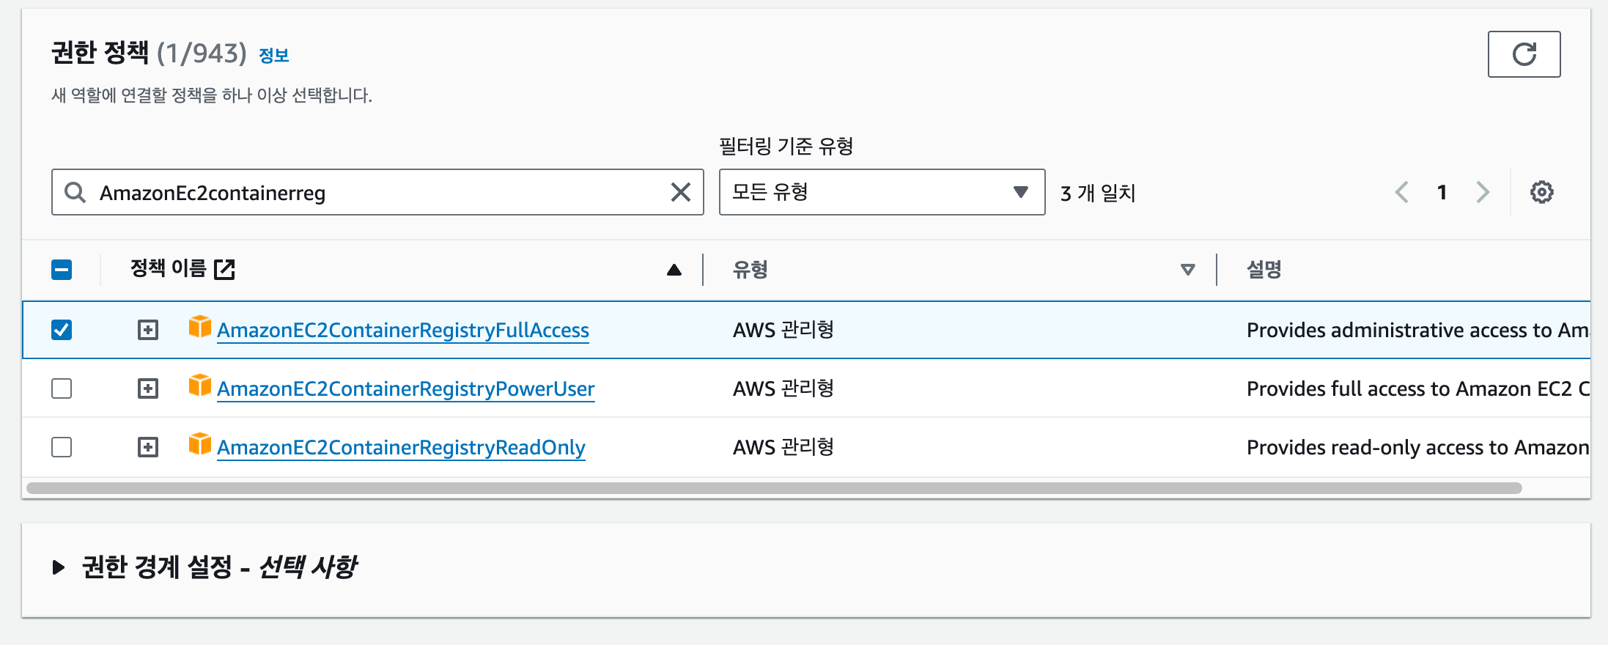
Task: Click the 유형 column header
Action: 750,270
